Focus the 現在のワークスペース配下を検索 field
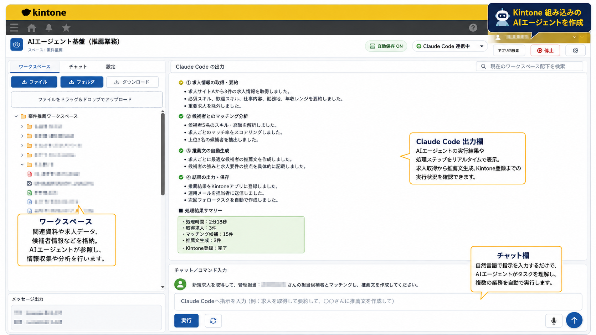 [529, 66]
